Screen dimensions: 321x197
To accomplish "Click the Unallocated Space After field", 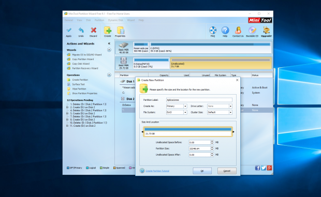I will point(199,155).
